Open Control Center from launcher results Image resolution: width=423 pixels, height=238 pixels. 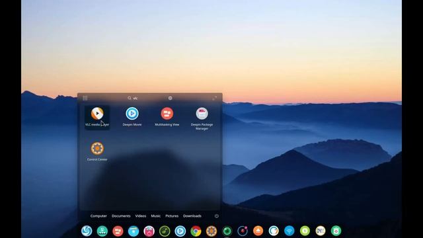[97, 151]
